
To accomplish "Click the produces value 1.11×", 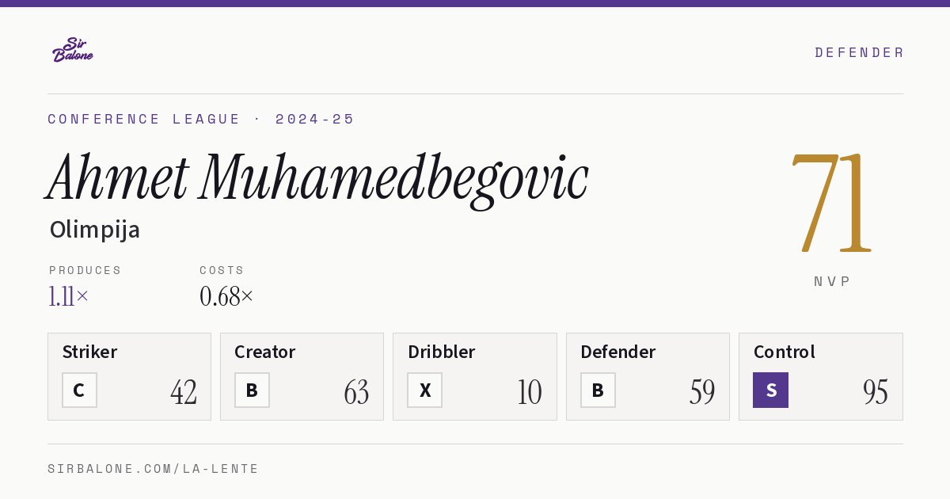I will click(x=69, y=296).
